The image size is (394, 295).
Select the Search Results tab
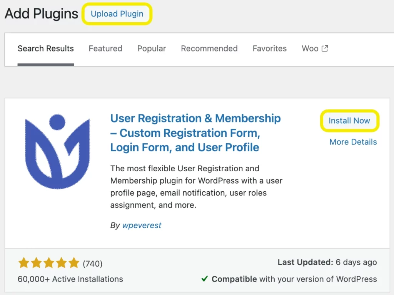(x=46, y=48)
